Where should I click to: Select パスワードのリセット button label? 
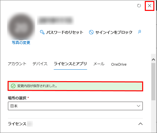point(65,32)
